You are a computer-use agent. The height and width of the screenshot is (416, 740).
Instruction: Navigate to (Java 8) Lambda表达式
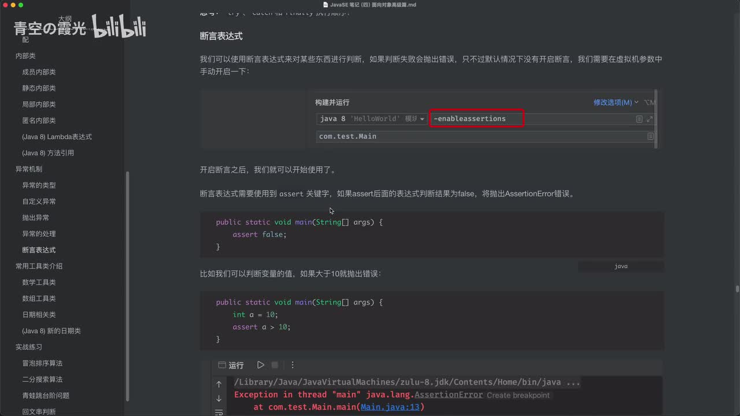click(x=57, y=137)
